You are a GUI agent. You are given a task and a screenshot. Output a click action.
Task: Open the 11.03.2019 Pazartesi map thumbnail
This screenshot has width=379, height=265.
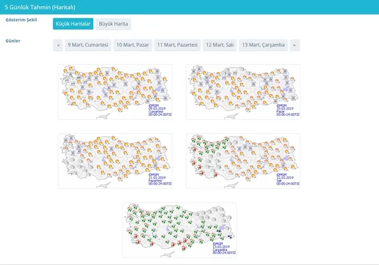click(115, 161)
